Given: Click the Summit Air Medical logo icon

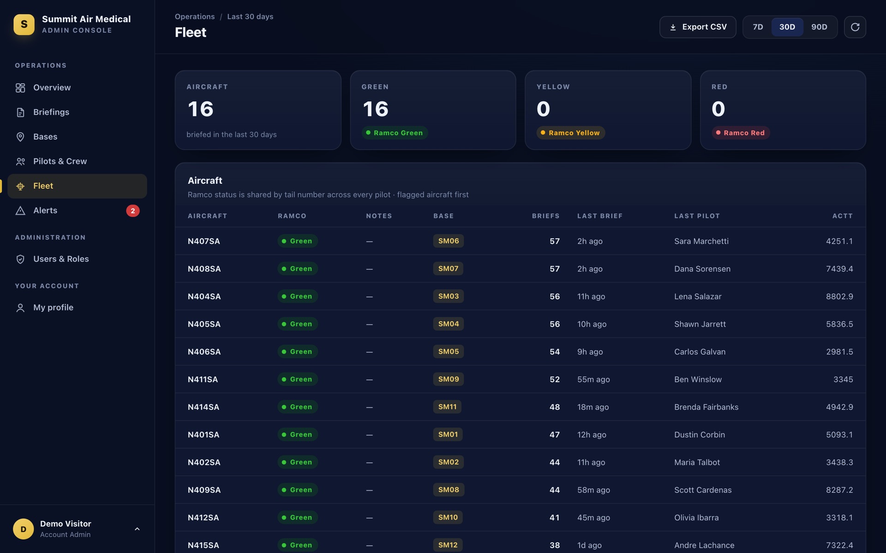Looking at the screenshot, I should (x=24, y=24).
